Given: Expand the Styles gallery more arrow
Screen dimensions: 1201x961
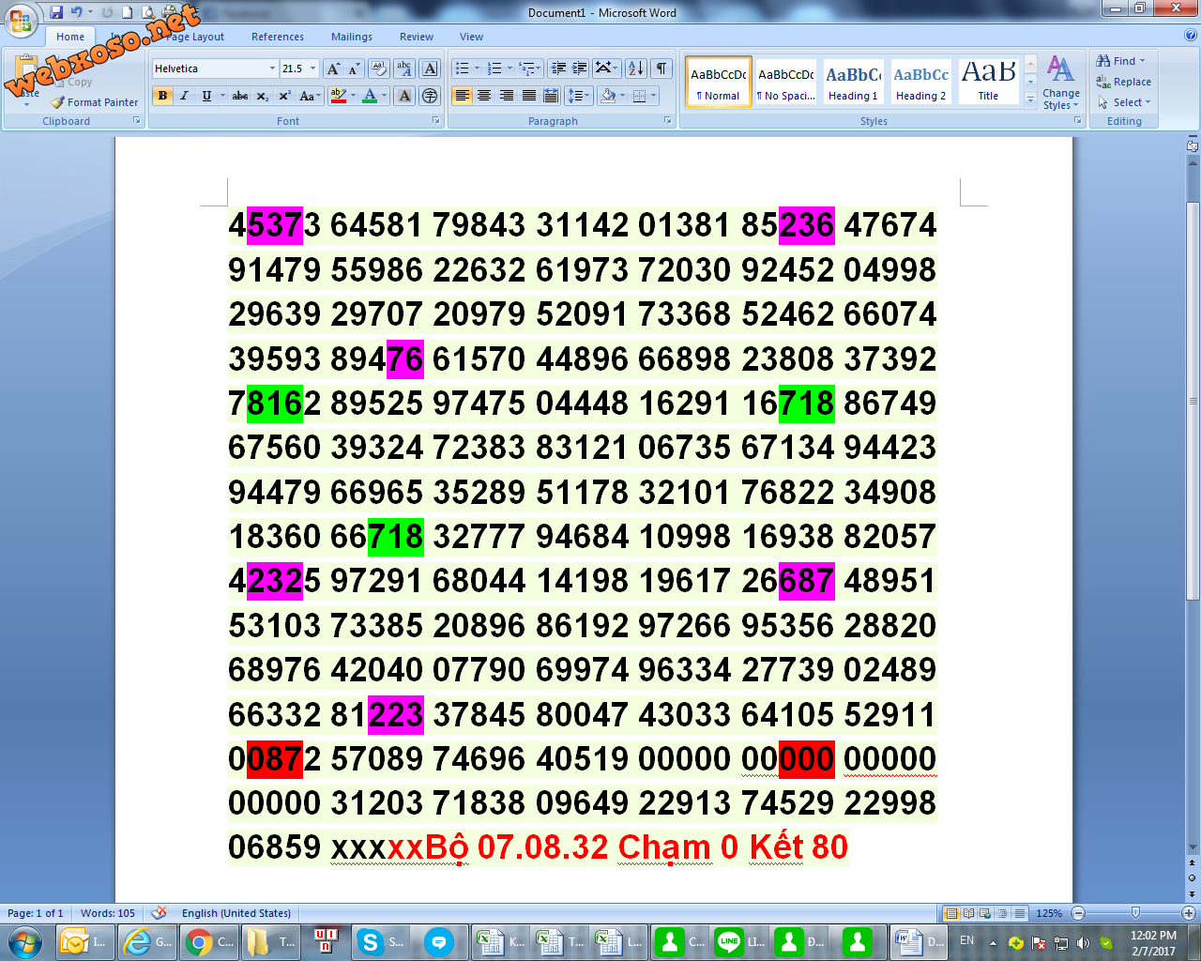Looking at the screenshot, I should [x=1030, y=99].
